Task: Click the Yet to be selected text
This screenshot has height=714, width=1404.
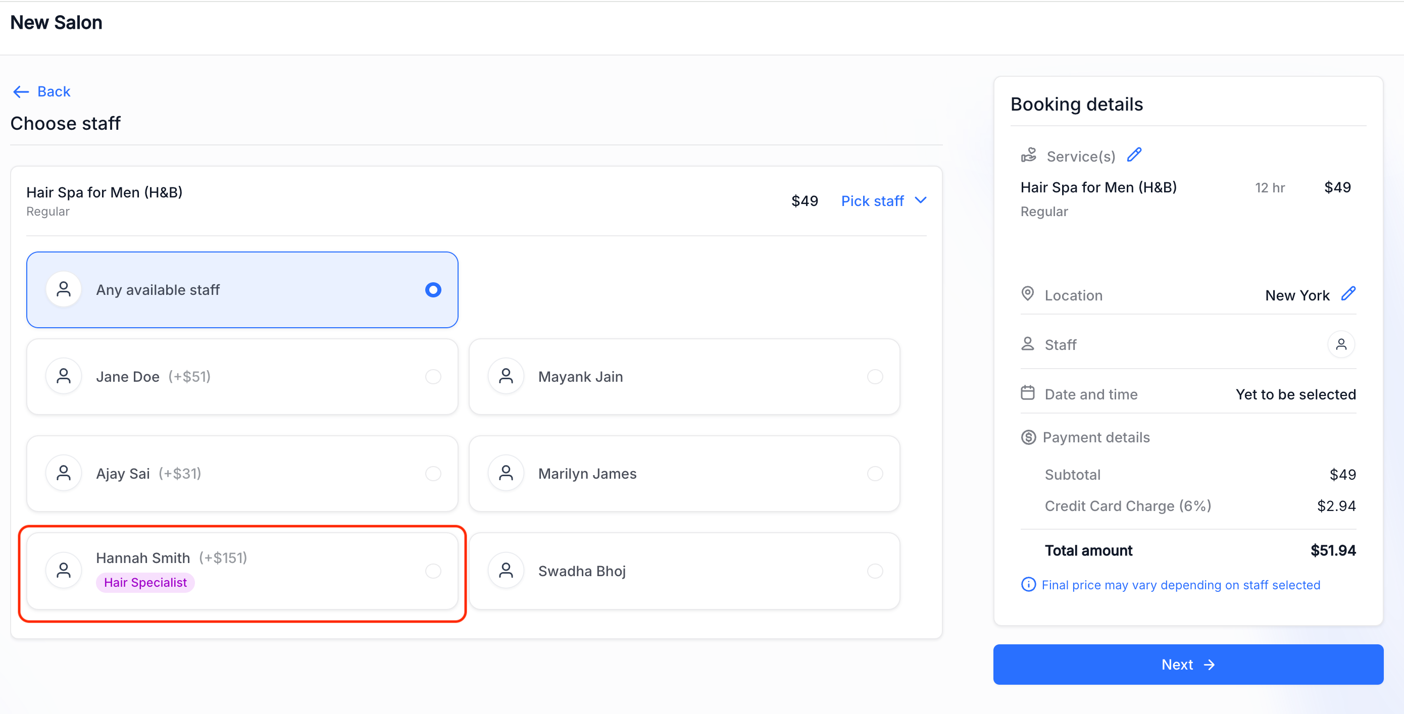Action: [x=1295, y=394]
